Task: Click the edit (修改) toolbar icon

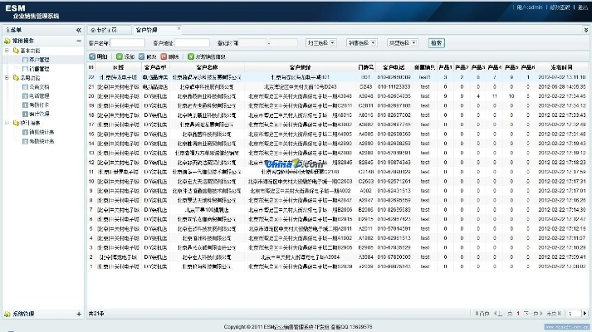Action: (142, 56)
